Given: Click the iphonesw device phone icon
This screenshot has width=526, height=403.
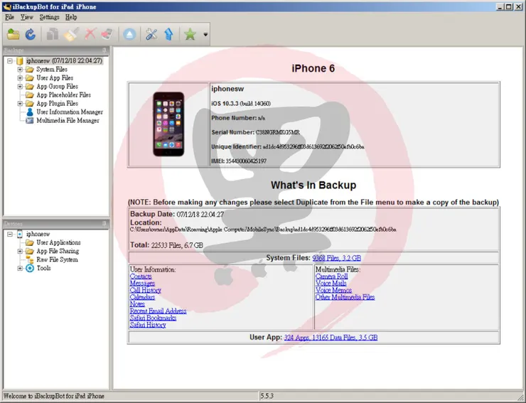Looking at the screenshot, I should [x=20, y=234].
